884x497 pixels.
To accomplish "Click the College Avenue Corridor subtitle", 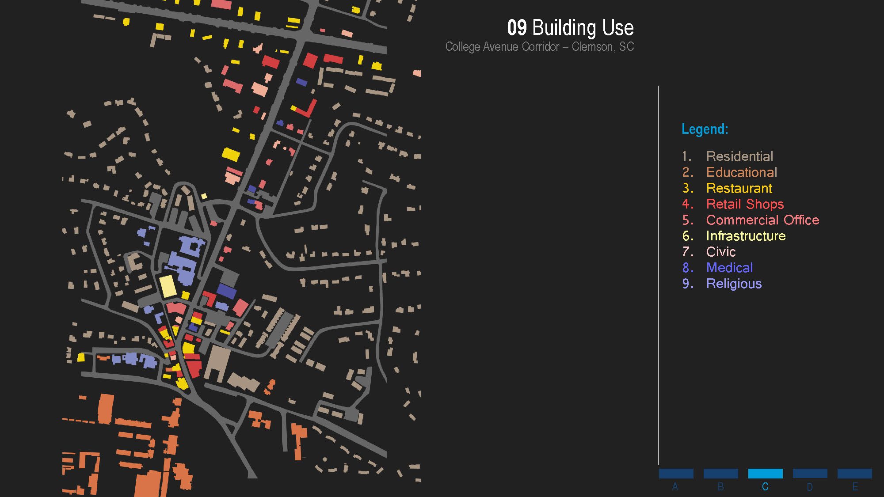I will click(x=540, y=47).
